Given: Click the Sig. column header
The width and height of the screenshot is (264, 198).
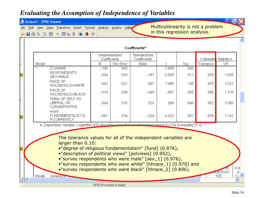Looking at the screenshot, I should click(186, 64).
